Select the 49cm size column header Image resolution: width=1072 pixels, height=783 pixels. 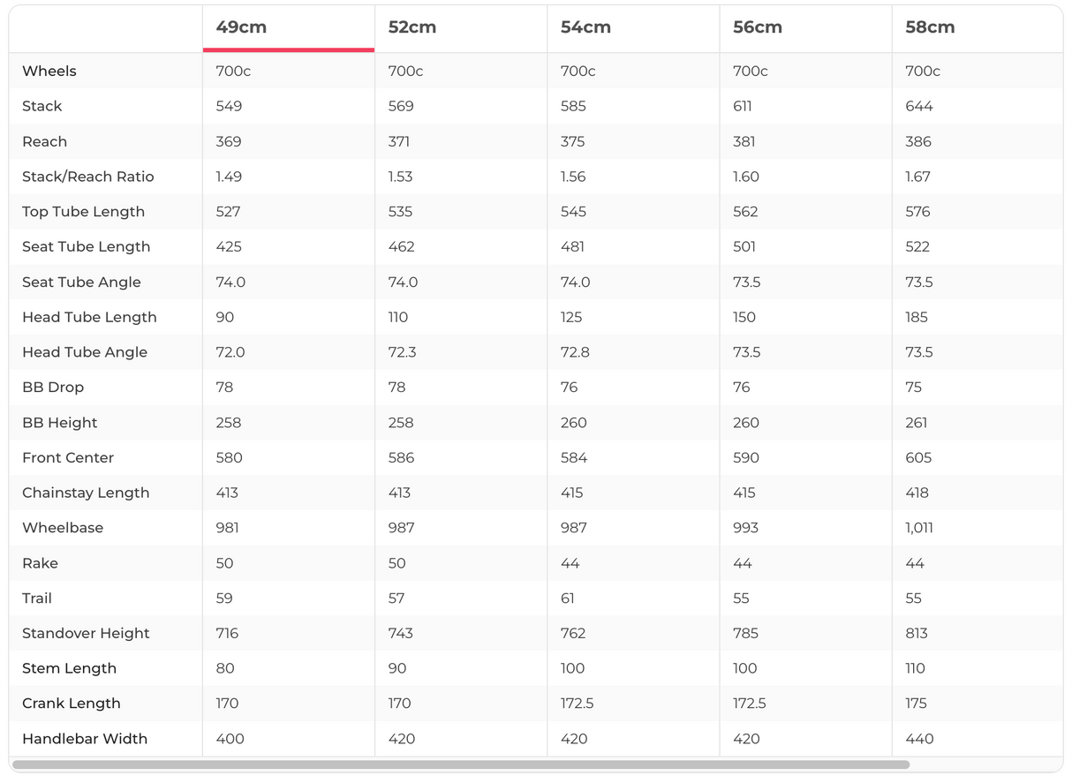(241, 27)
